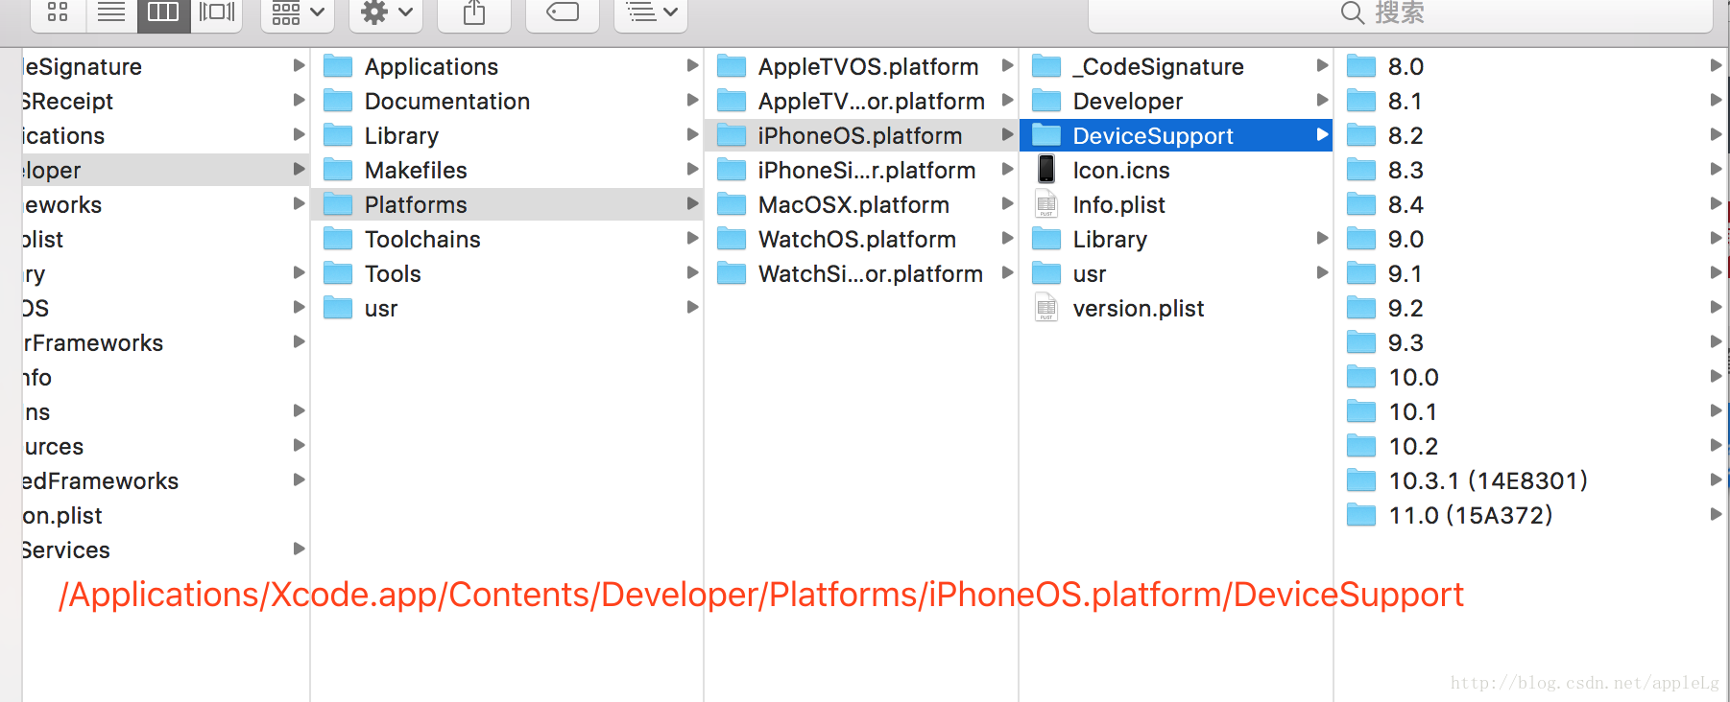Select the Documentation folder

[507, 101]
